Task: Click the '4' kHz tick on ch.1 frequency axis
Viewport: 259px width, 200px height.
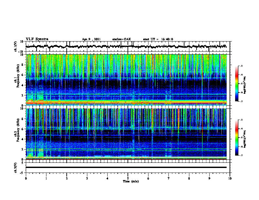Action: (23, 85)
